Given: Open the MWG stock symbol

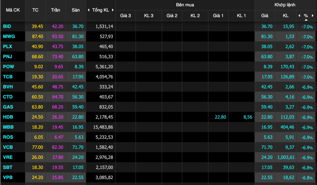Looking at the screenshot, I should tap(9, 37).
